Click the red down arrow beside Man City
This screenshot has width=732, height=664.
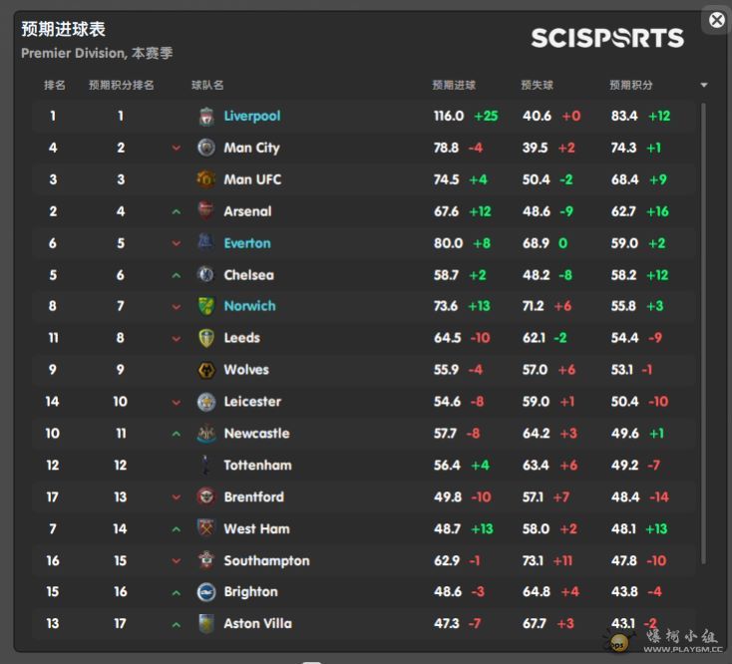point(176,149)
